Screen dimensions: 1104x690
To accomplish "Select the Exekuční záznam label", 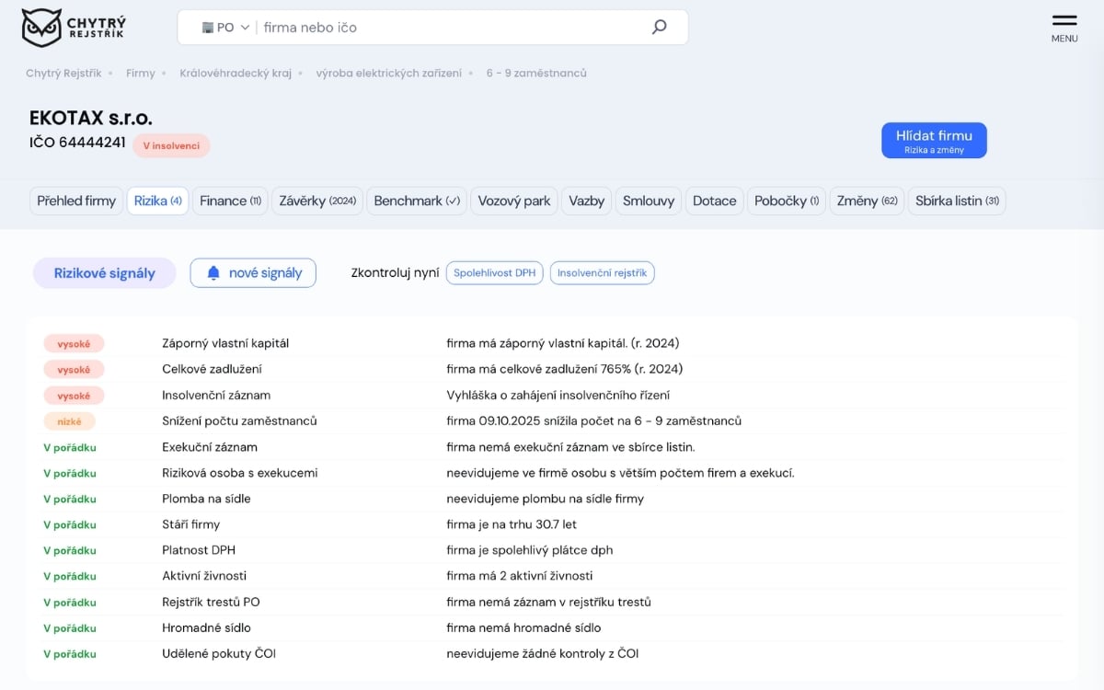I will tap(210, 447).
